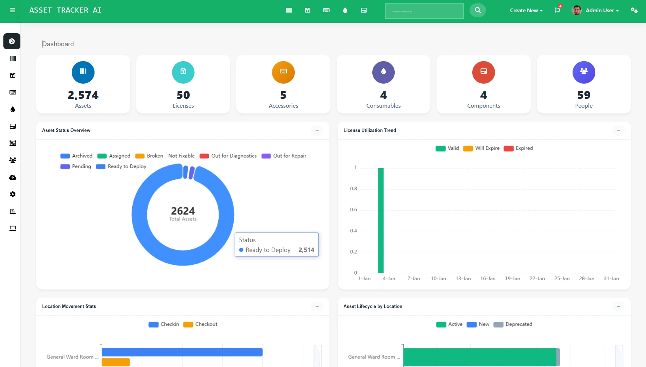This screenshot has width=646, height=367.
Task: Collapse the License Utilization Trend panel
Action: [618, 130]
